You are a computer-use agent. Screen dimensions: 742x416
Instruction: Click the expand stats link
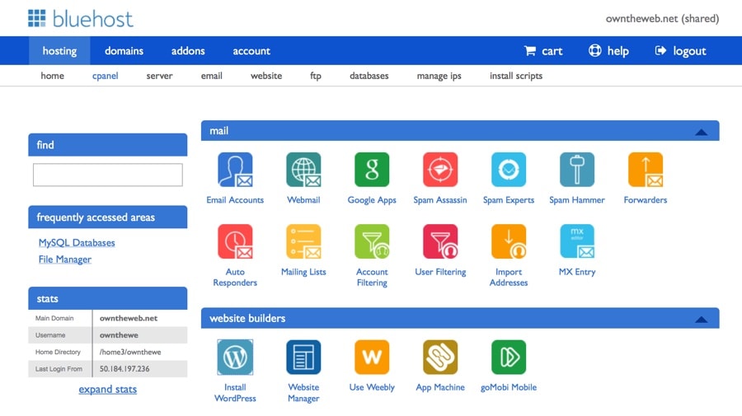click(x=108, y=389)
